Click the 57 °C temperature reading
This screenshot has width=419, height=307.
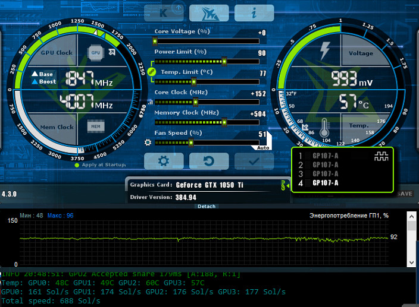click(354, 102)
